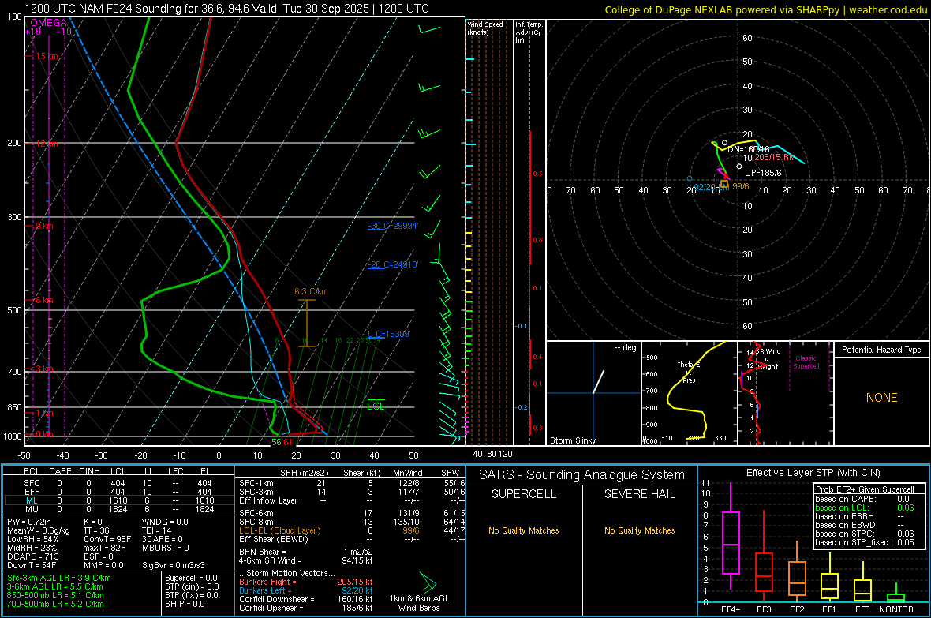Click the Storm Slinky panel label
Viewport: 931px width, 618px height.
coord(572,440)
